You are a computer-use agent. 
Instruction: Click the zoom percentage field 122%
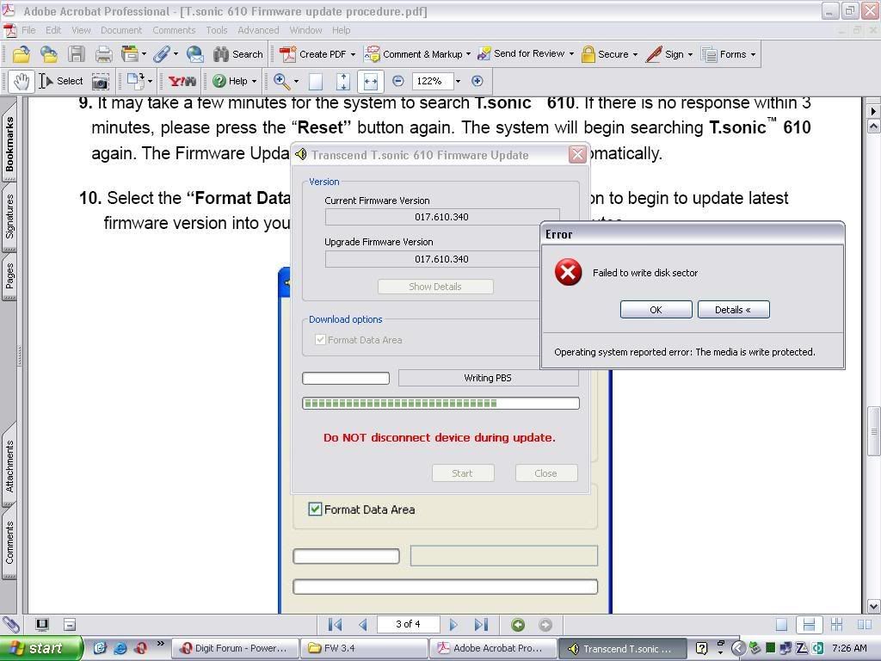point(432,81)
